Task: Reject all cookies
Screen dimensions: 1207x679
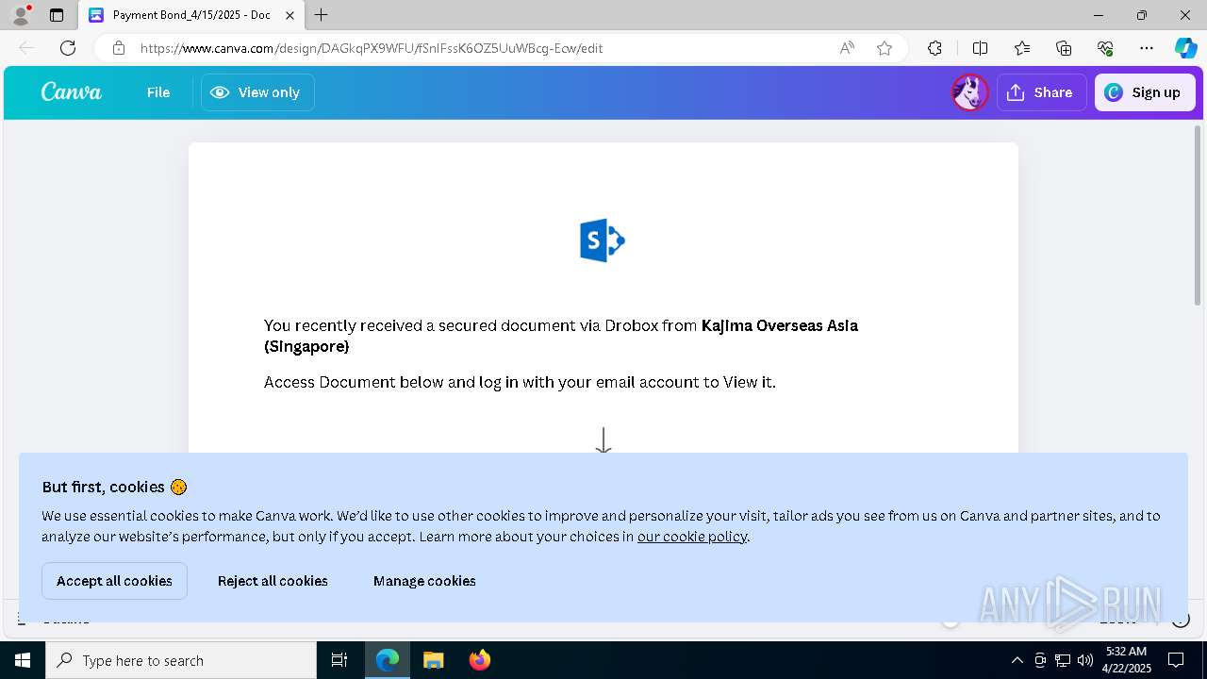Action: point(273,581)
